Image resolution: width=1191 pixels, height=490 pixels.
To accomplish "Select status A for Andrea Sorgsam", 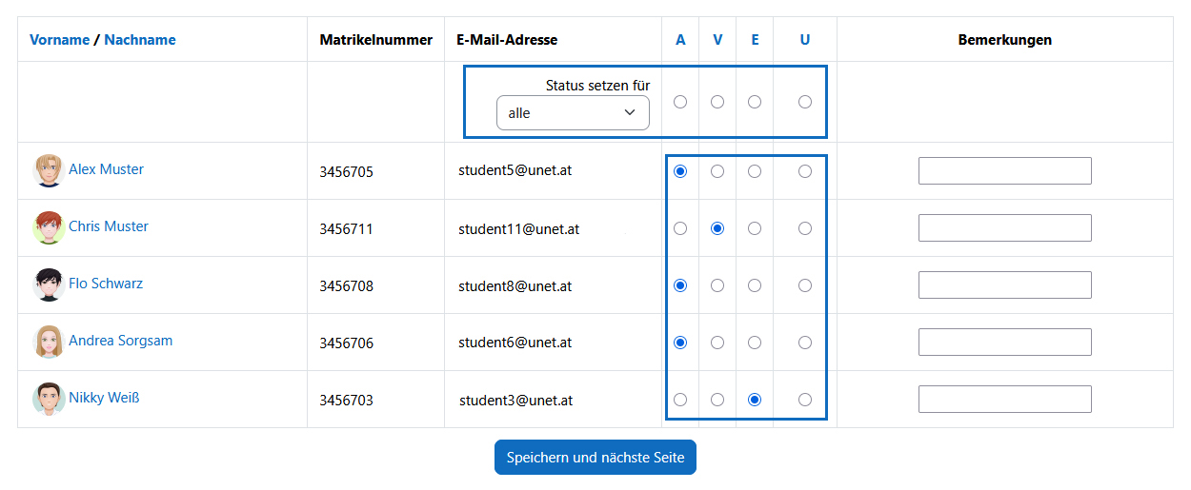I will (x=680, y=343).
